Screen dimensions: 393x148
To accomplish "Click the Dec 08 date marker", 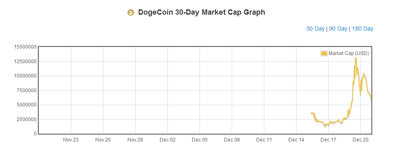I will point(232,140).
